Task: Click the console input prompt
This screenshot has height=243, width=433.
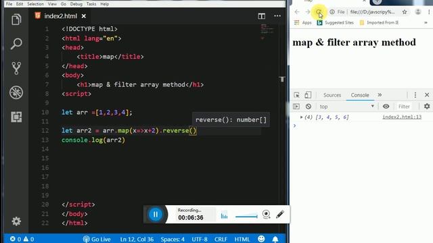Action: [362, 126]
